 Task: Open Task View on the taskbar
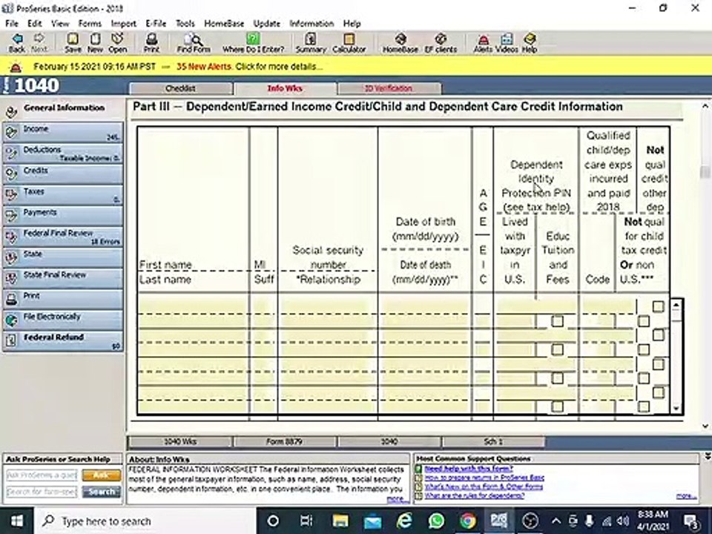pos(306,521)
